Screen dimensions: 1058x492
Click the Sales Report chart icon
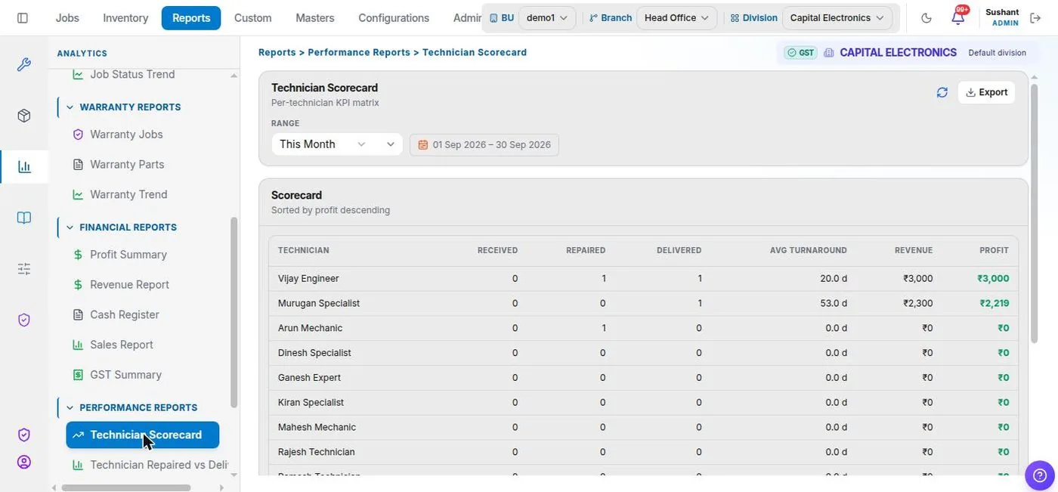pyautogui.click(x=78, y=345)
